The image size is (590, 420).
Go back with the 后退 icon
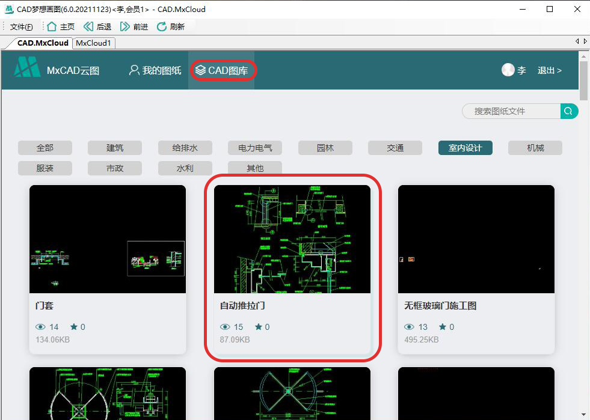(88, 26)
